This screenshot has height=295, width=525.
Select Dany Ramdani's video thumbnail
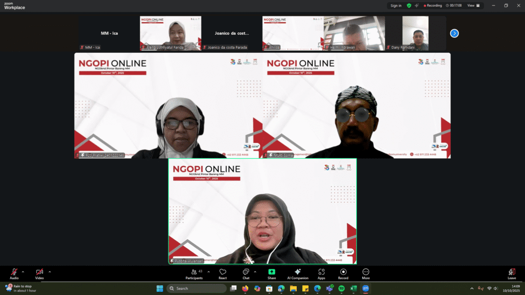(415, 33)
